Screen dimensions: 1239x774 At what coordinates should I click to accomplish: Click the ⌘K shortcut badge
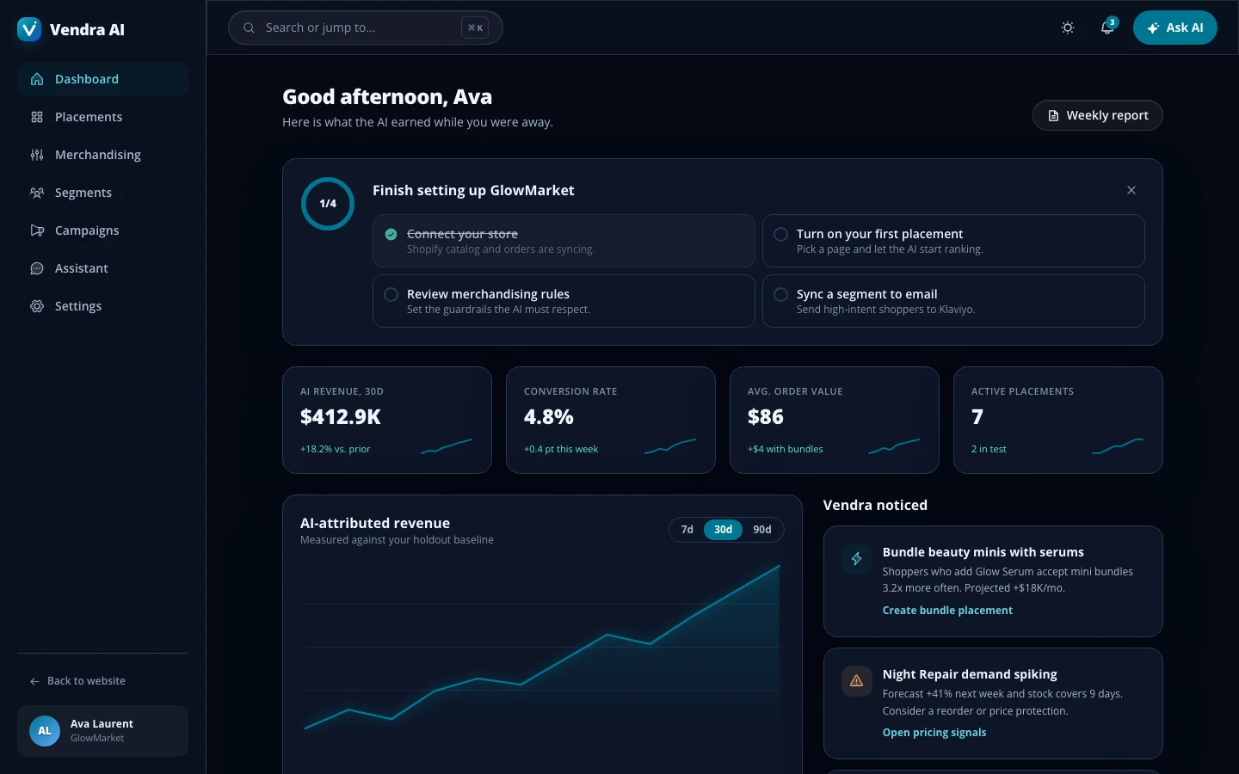[475, 28]
